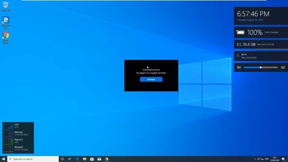Viewport: 288px width, 162px height.
Task: Open the Recycle Bin desktop icon
Action: coord(6,6)
